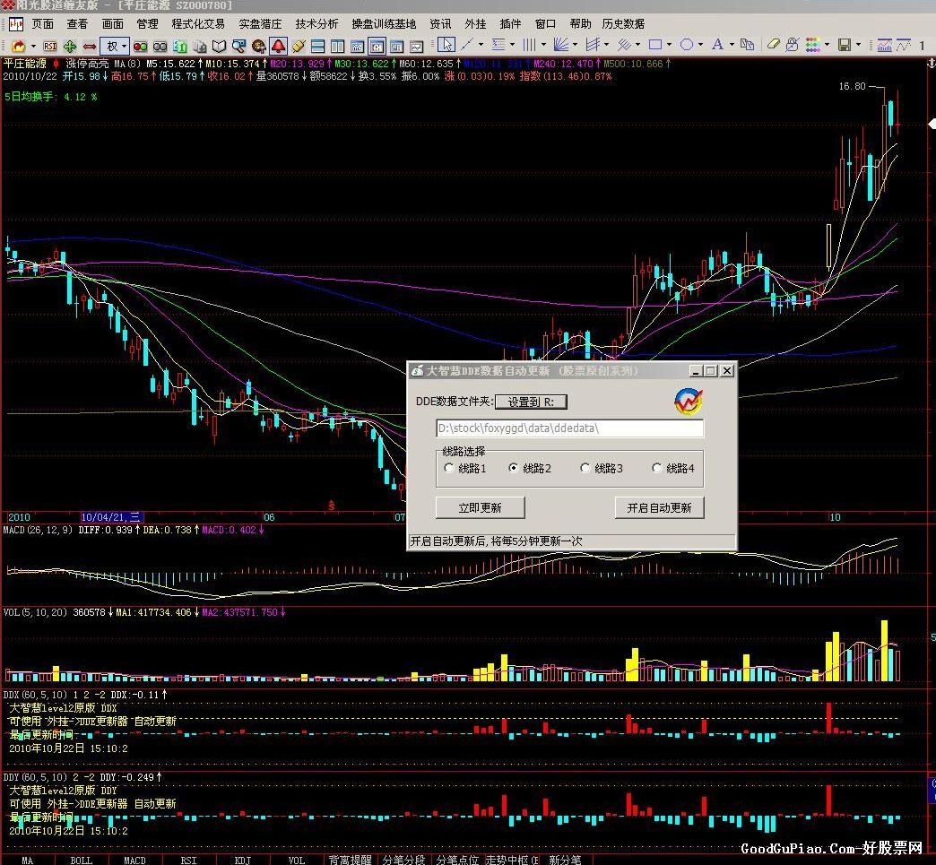936x865 pixels.
Task: Open the 程式化交易 menu
Action: tap(198, 24)
